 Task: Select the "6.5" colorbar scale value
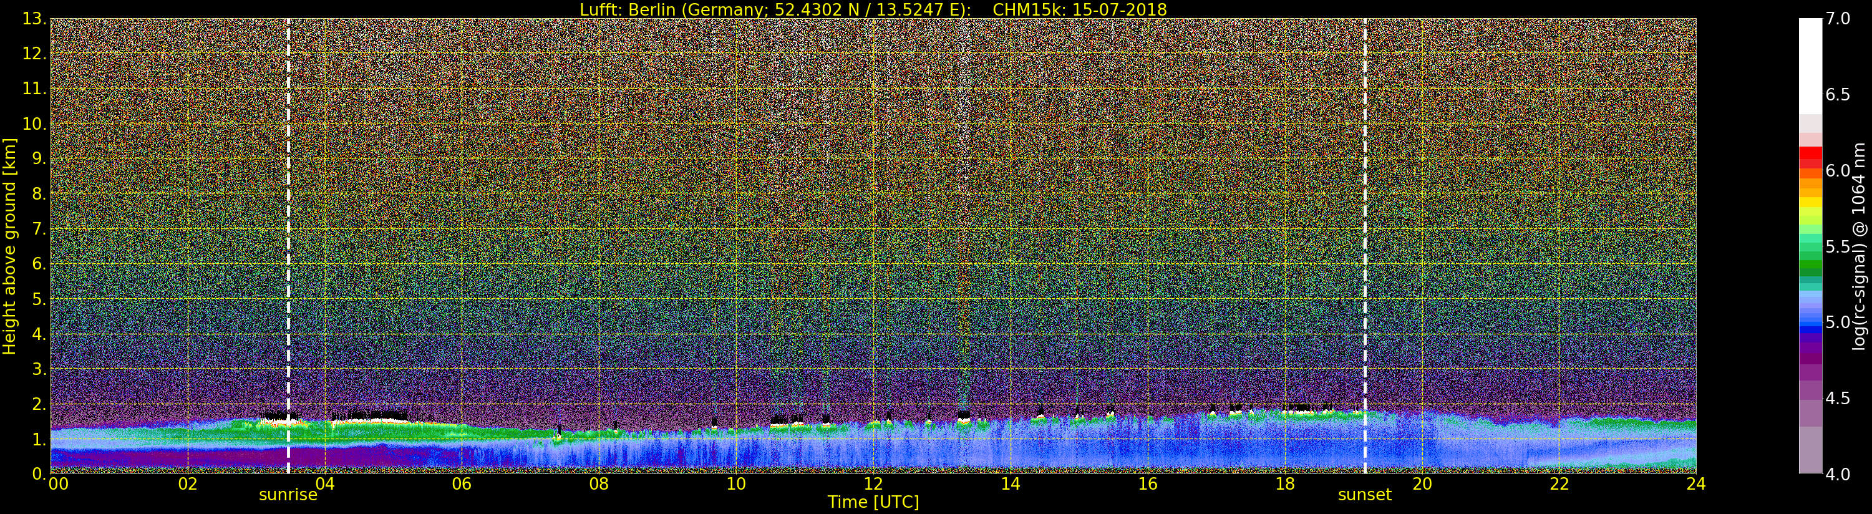[1838, 95]
